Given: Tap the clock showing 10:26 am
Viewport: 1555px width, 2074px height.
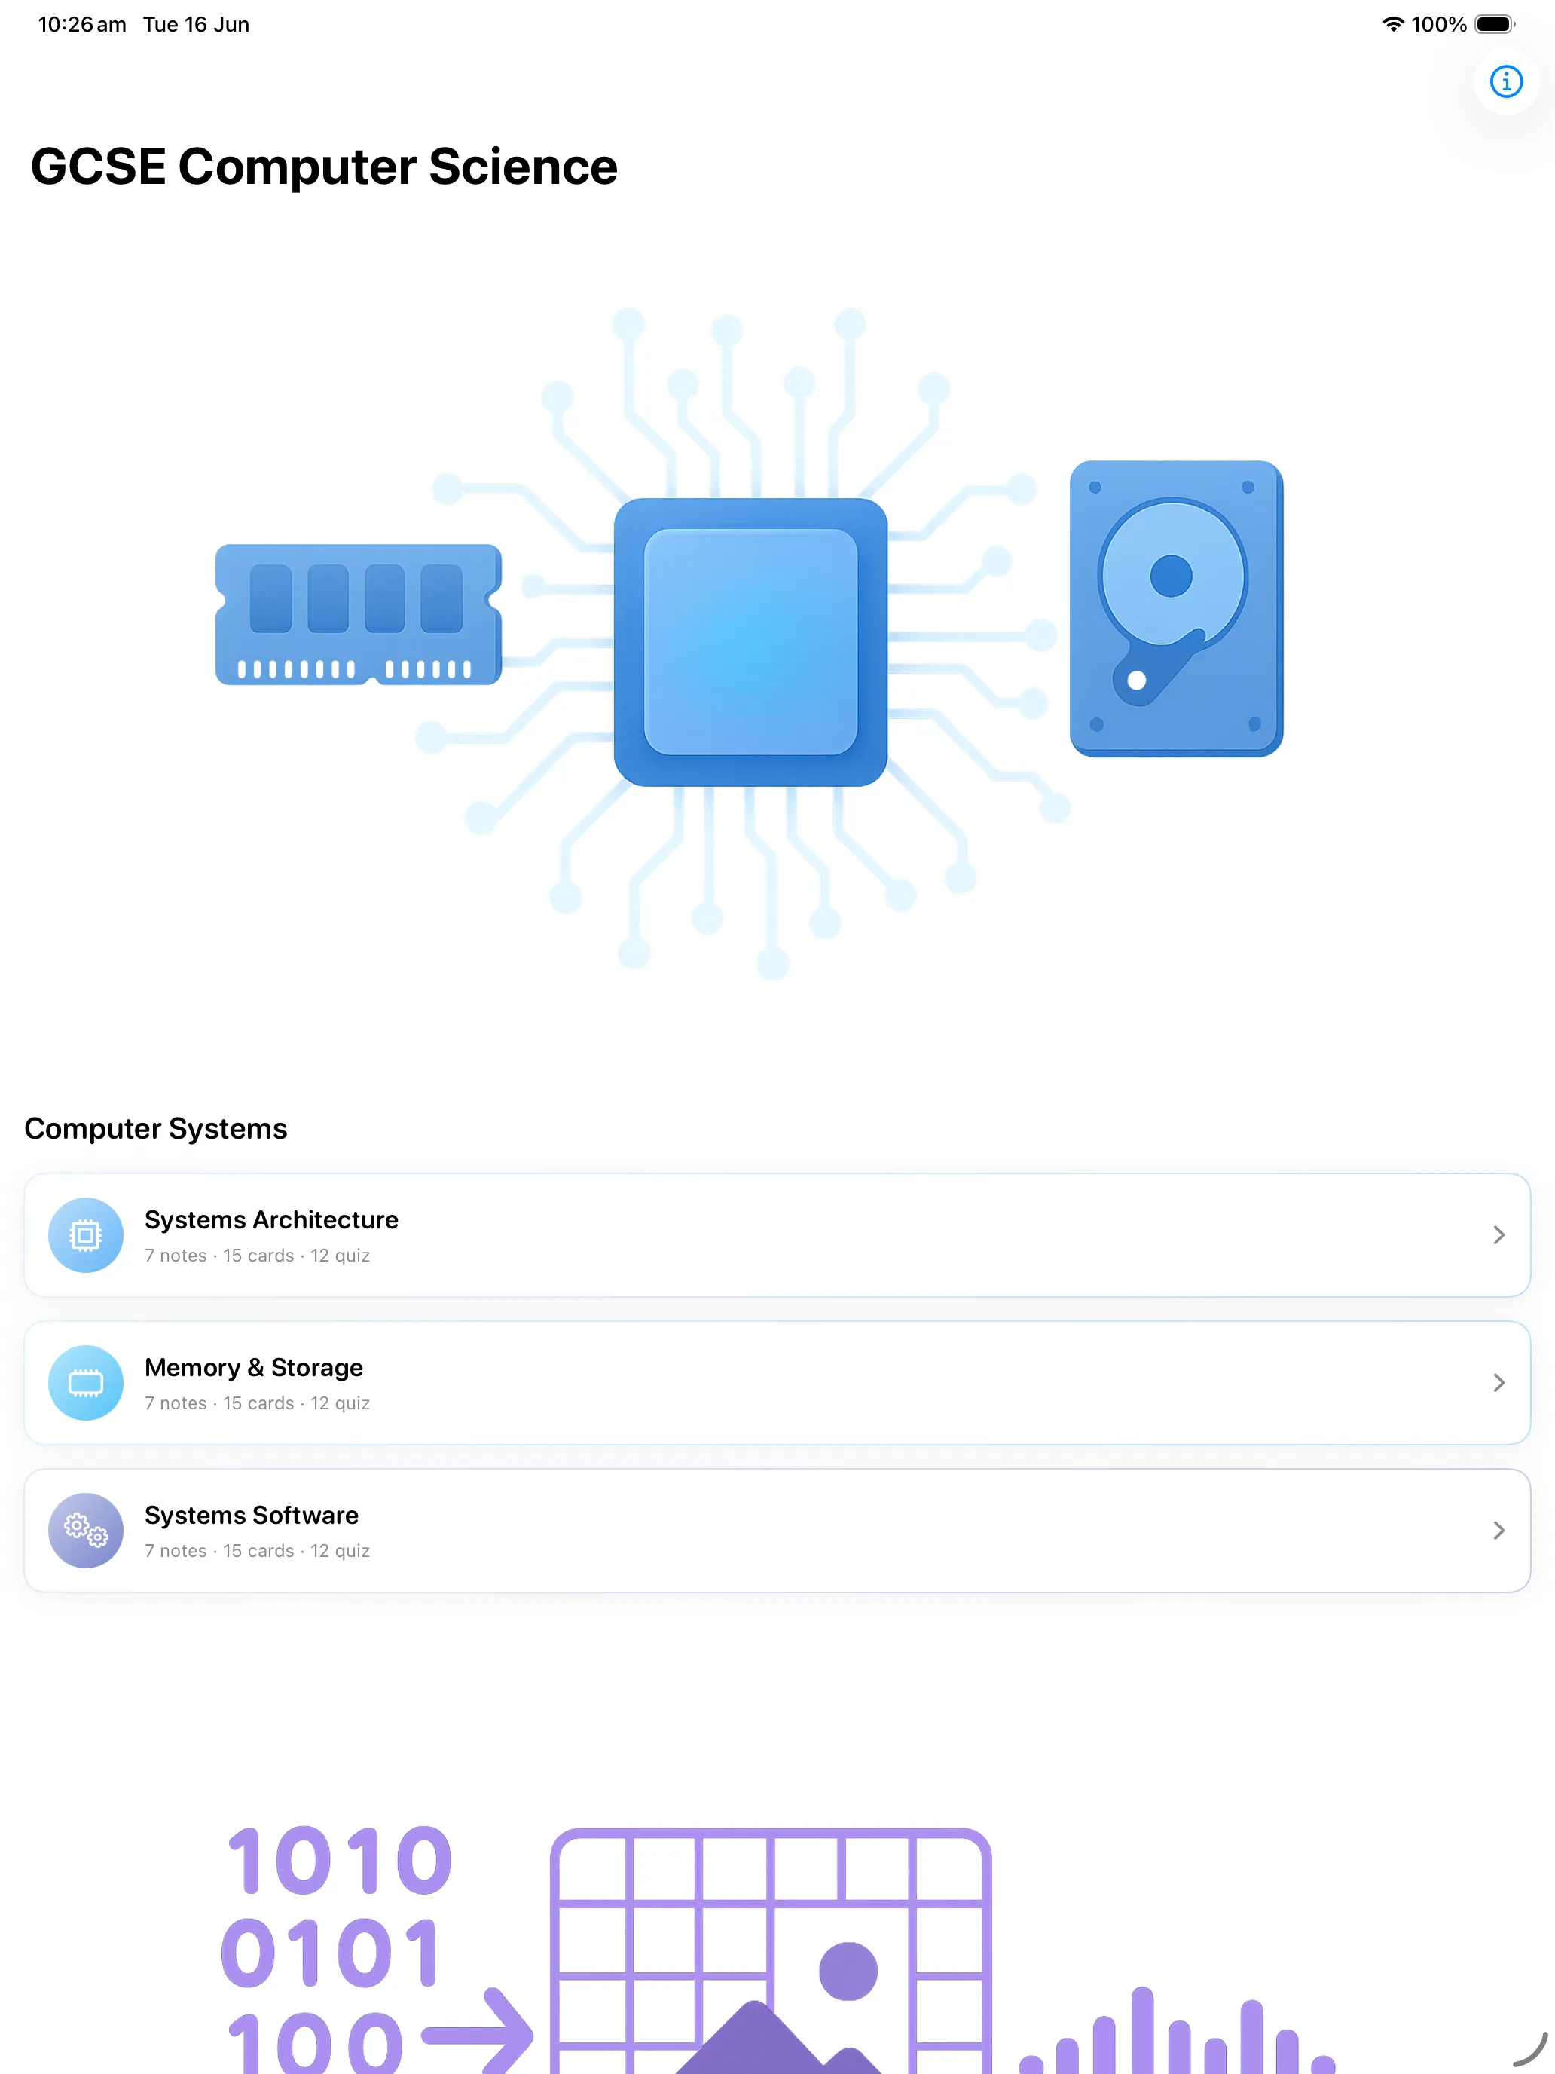Looking at the screenshot, I should [81, 24].
